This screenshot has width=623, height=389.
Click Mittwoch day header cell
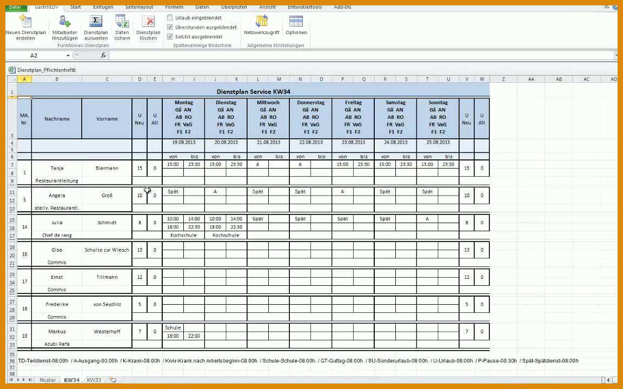tap(268, 118)
